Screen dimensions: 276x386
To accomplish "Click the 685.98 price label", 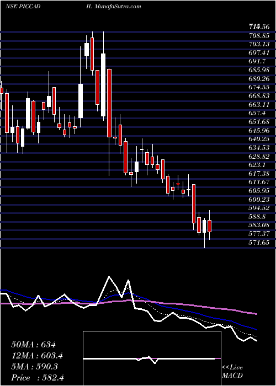I will pyautogui.click(x=258, y=71).
